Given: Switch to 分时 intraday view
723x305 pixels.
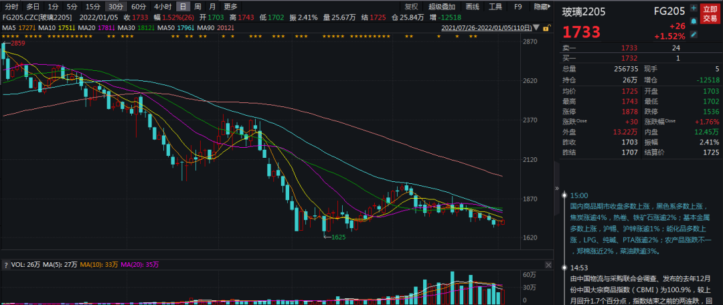Looking at the screenshot, I should [x=11, y=6].
